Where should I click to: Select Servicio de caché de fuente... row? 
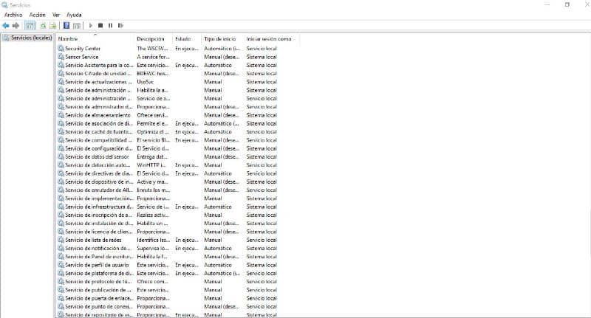(168, 132)
